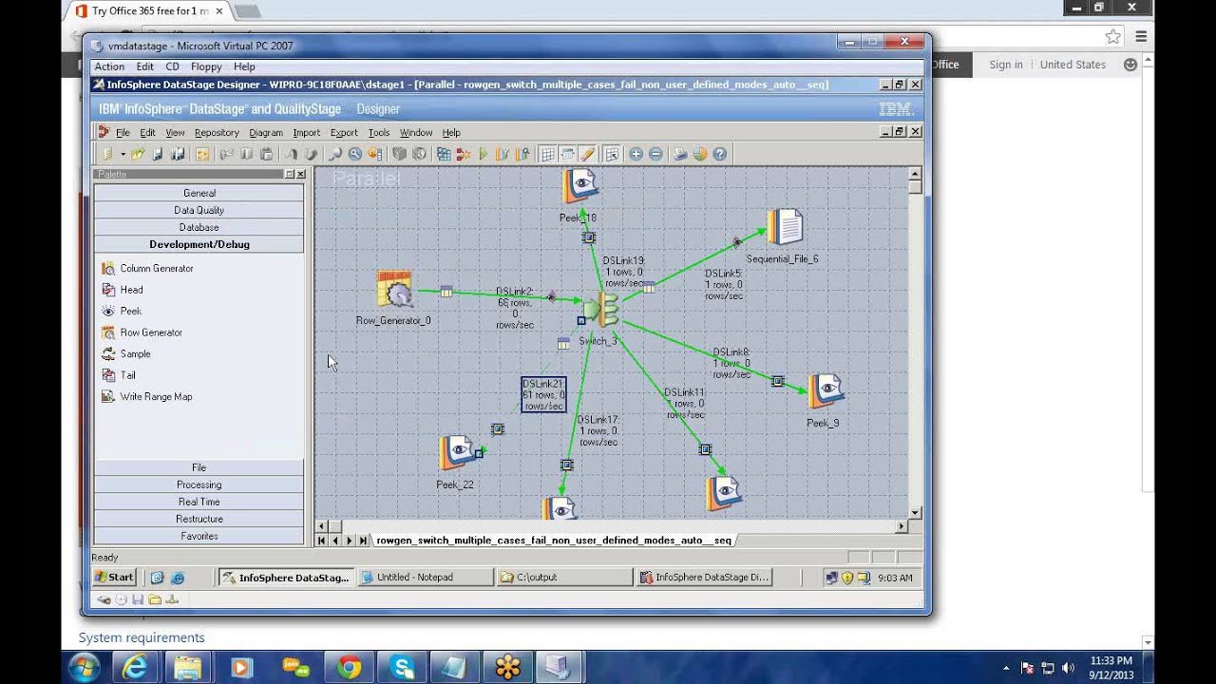This screenshot has width=1216, height=684.
Task: Toggle link marking toolbar button
Action: click(567, 154)
